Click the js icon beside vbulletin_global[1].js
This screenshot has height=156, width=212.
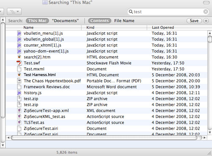(x=19, y=39)
